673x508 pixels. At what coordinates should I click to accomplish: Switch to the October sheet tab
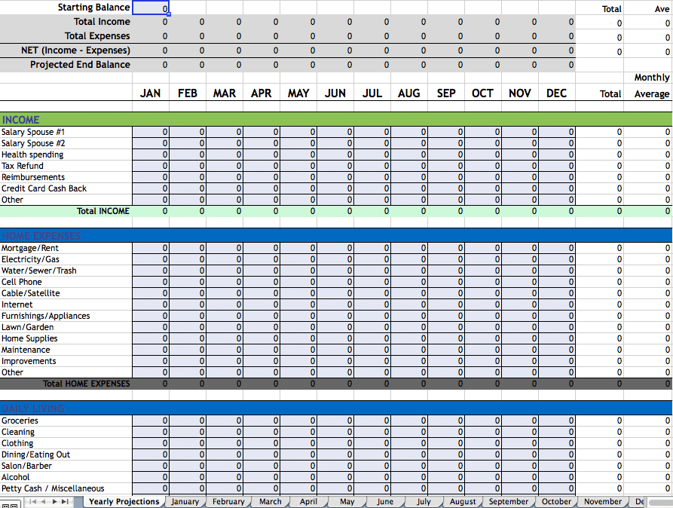(x=556, y=501)
